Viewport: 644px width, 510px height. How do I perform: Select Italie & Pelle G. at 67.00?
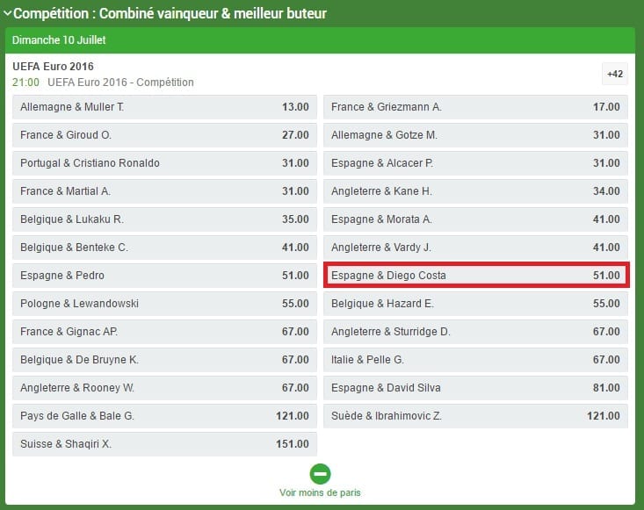coord(475,360)
